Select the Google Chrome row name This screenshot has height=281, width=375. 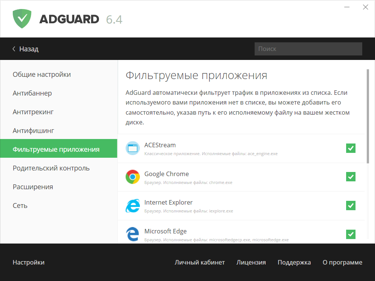click(166, 174)
